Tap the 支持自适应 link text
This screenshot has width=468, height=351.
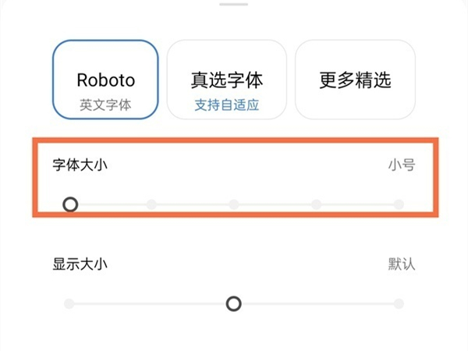tap(226, 105)
